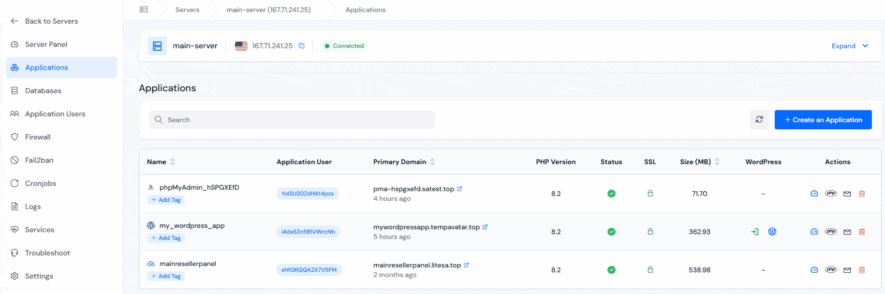Sort by Size (MB)
Image resolution: width=885 pixels, height=294 pixels.
717,162
